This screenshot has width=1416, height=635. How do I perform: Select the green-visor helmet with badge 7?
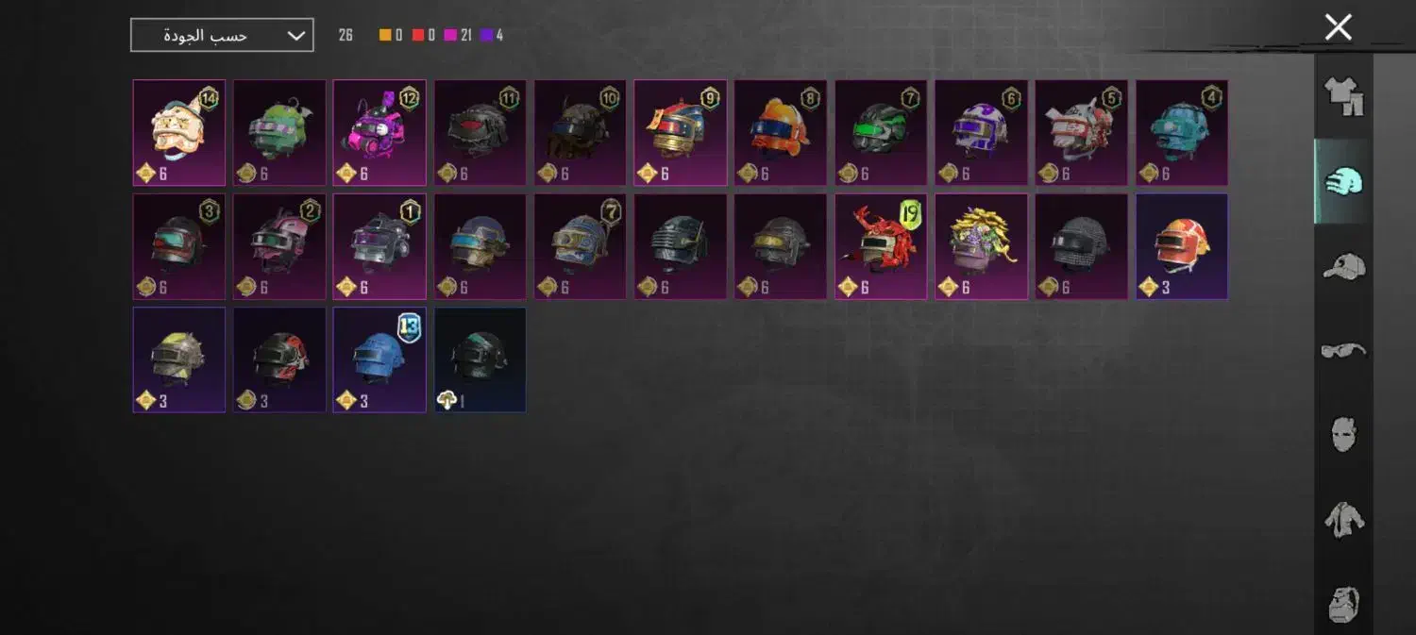click(881, 133)
